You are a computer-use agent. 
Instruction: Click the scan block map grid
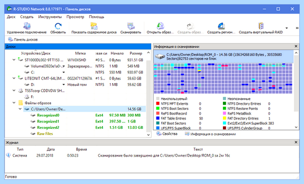click(x=223, y=79)
